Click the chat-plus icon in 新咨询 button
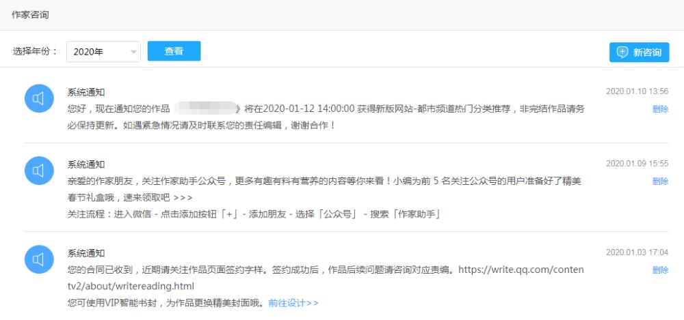Image resolution: width=684 pixels, height=320 pixels. tap(622, 53)
